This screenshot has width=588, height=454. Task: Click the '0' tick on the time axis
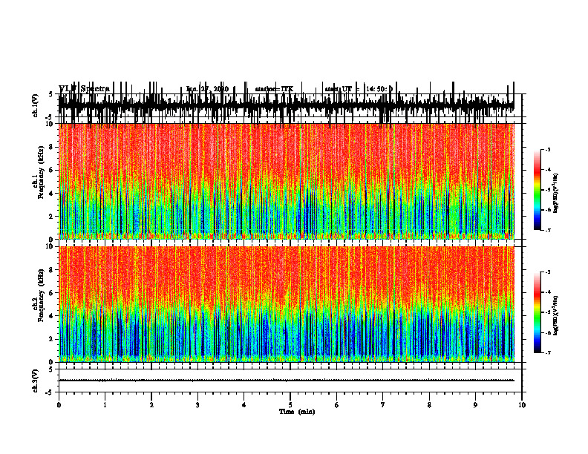59,405
